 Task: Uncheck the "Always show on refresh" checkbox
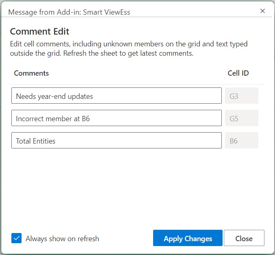(x=17, y=238)
